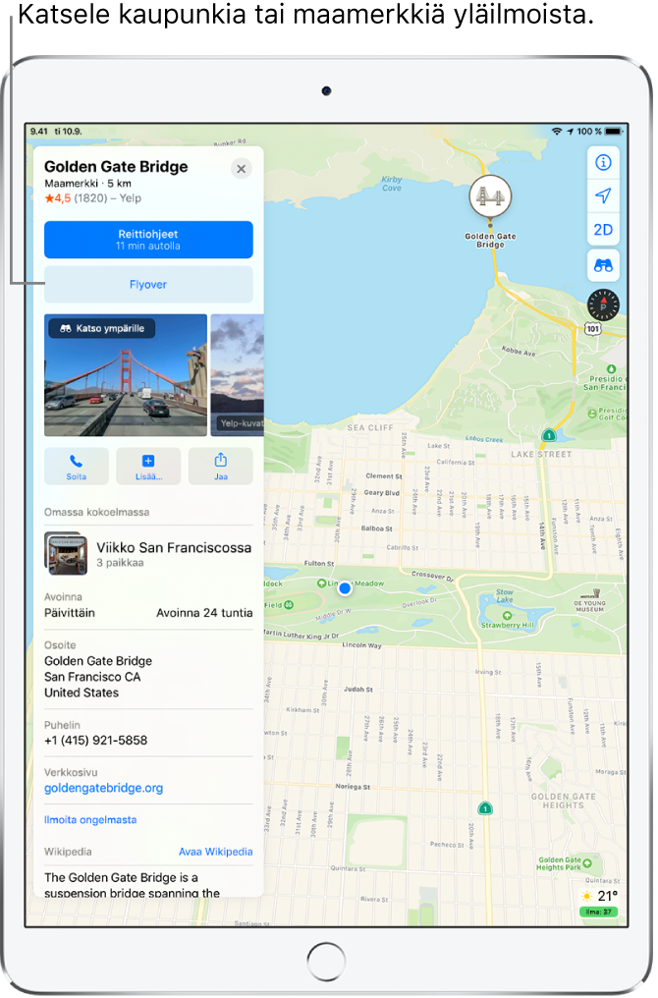Open Viikko San Franciscossa collection
The height and width of the screenshot is (998, 658).
click(x=148, y=554)
